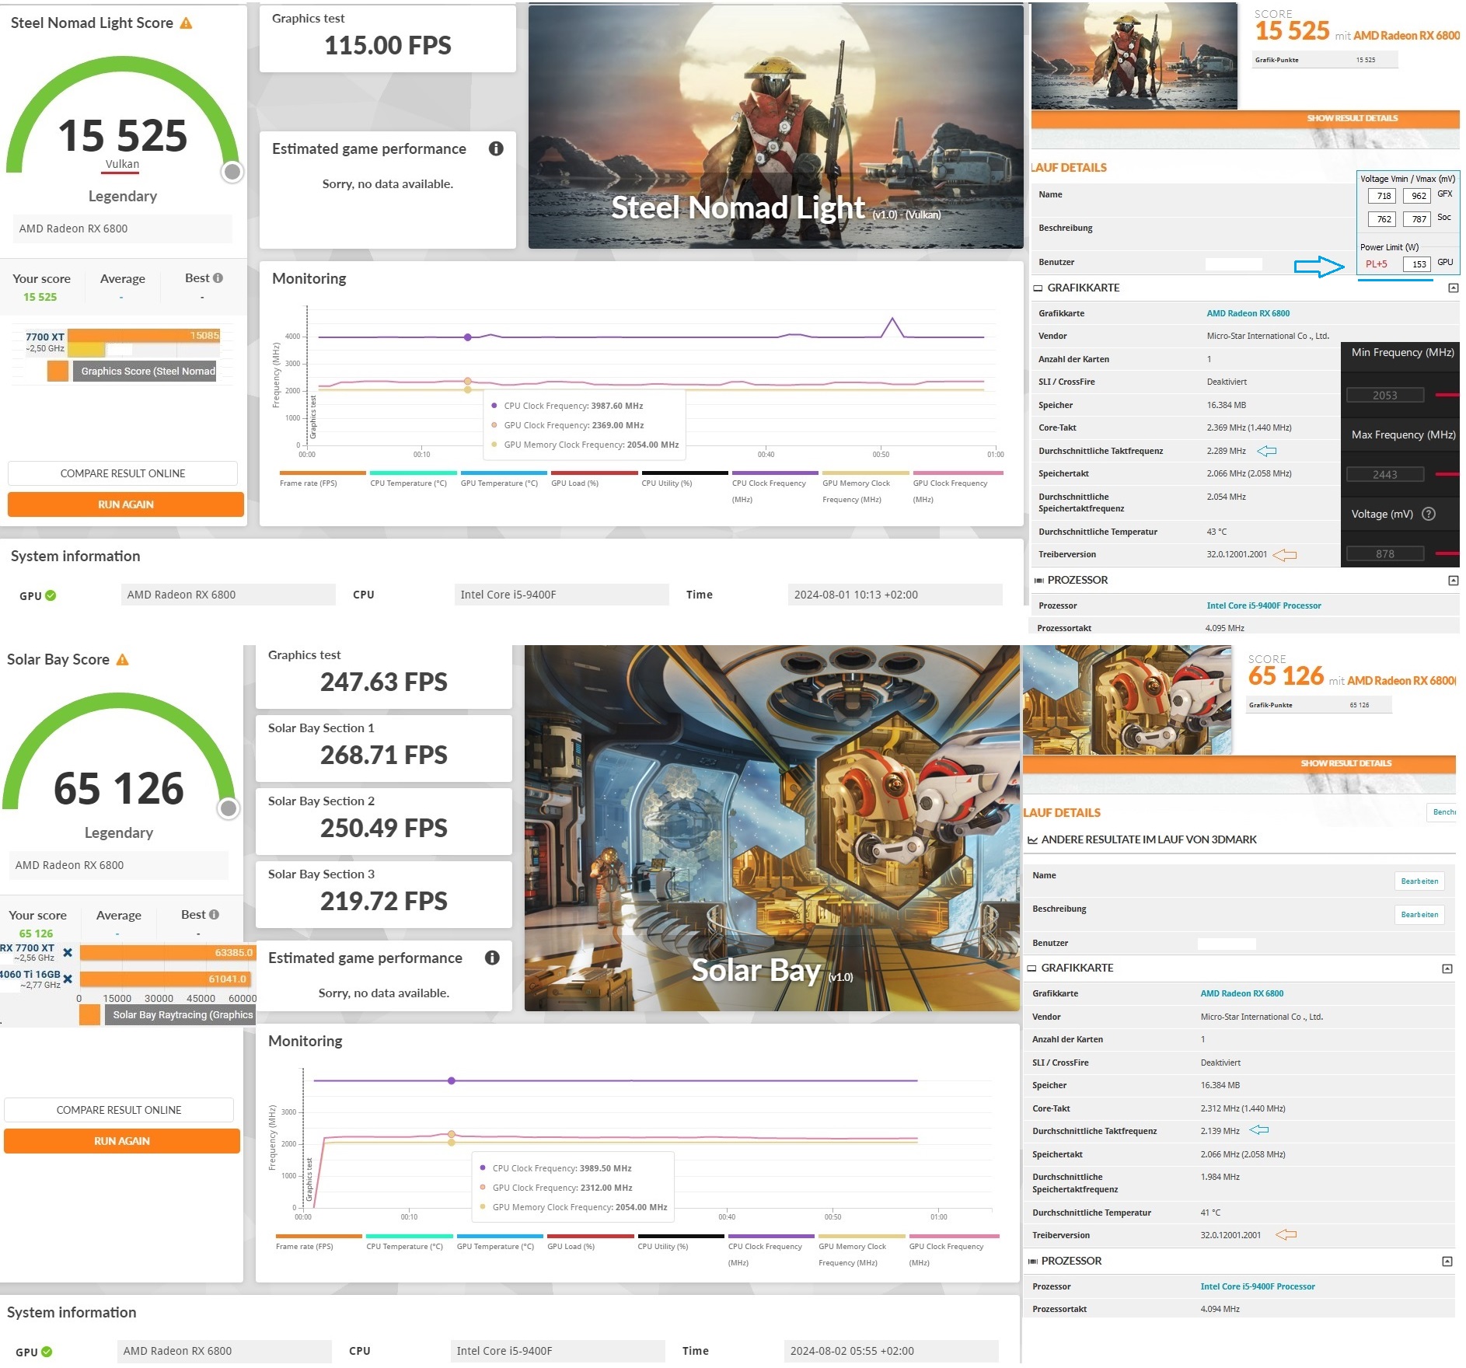Screen dimensions: 1466x1368
Task: Open the Voltage (mV) help question mark
Action: pos(1428,514)
